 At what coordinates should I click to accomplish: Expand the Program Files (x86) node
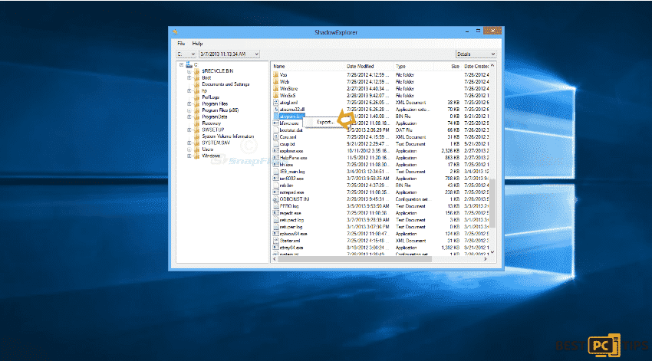[189, 110]
